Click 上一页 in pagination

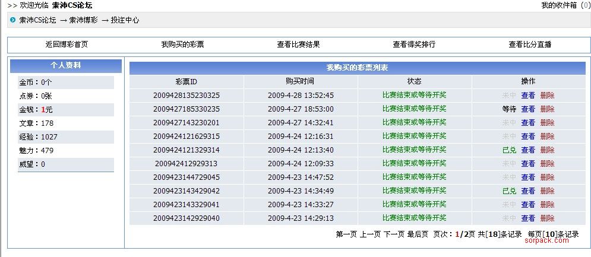click(370, 234)
